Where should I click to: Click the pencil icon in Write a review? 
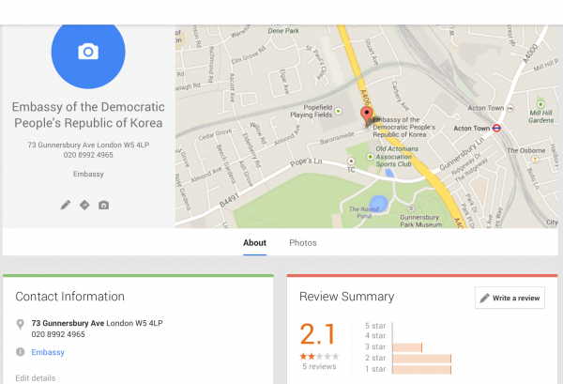pyautogui.click(x=484, y=298)
